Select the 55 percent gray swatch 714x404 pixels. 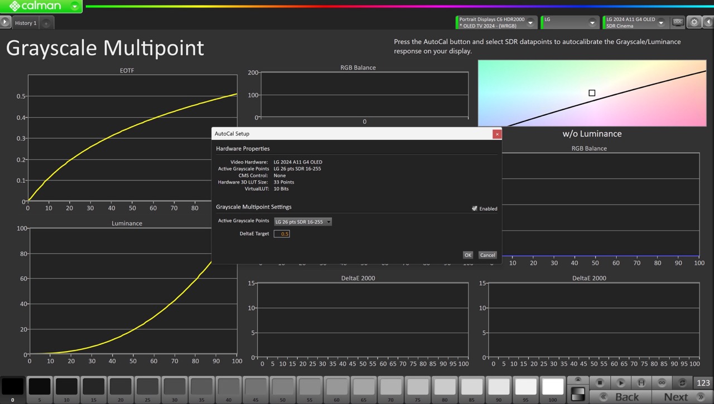pyautogui.click(x=310, y=388)
